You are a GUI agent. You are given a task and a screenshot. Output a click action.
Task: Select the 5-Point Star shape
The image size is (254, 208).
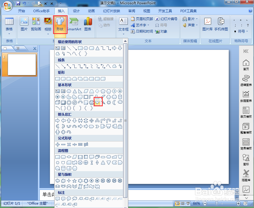click(75, 181)
